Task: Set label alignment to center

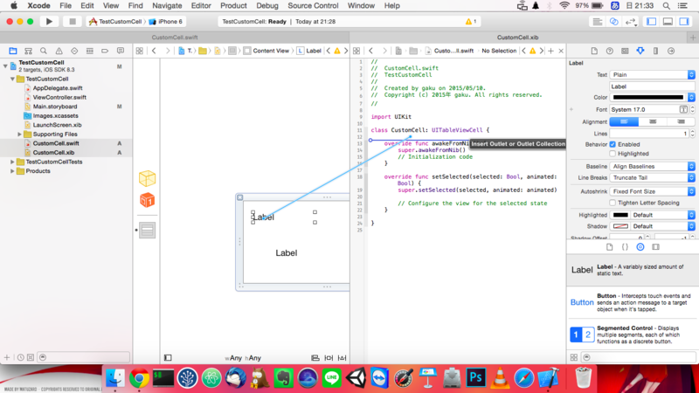Action: pyautogui.click(x=653, y=121)
